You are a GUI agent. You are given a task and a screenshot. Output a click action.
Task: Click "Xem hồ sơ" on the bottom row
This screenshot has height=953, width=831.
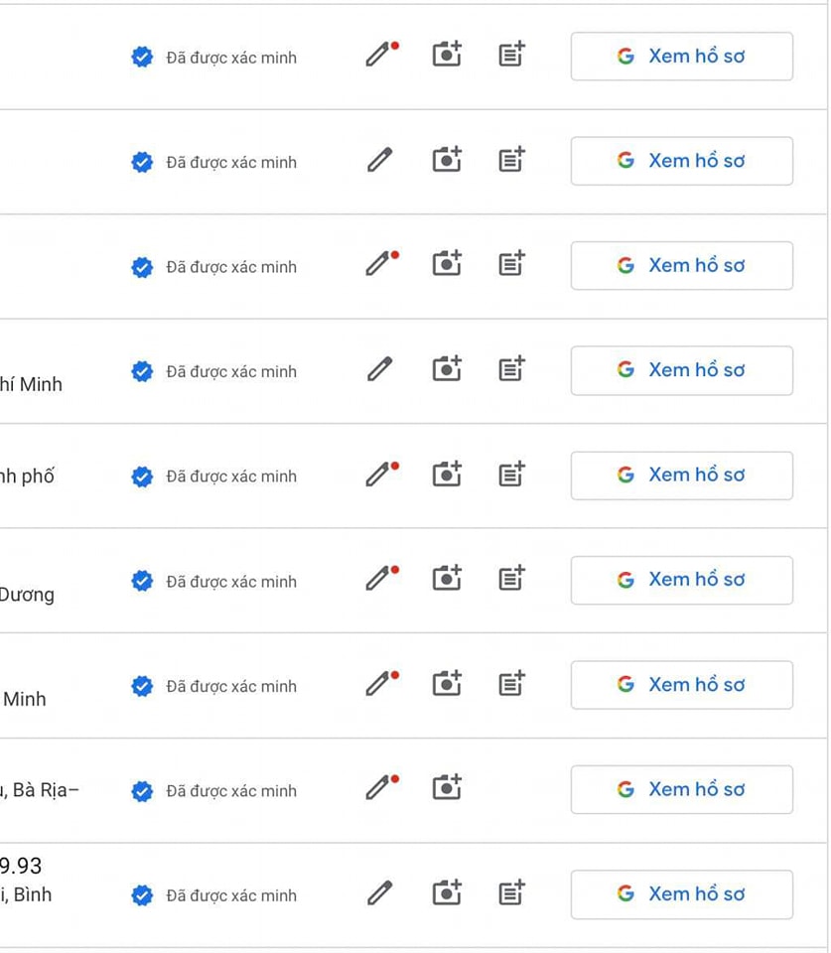[x=681, y=893]
